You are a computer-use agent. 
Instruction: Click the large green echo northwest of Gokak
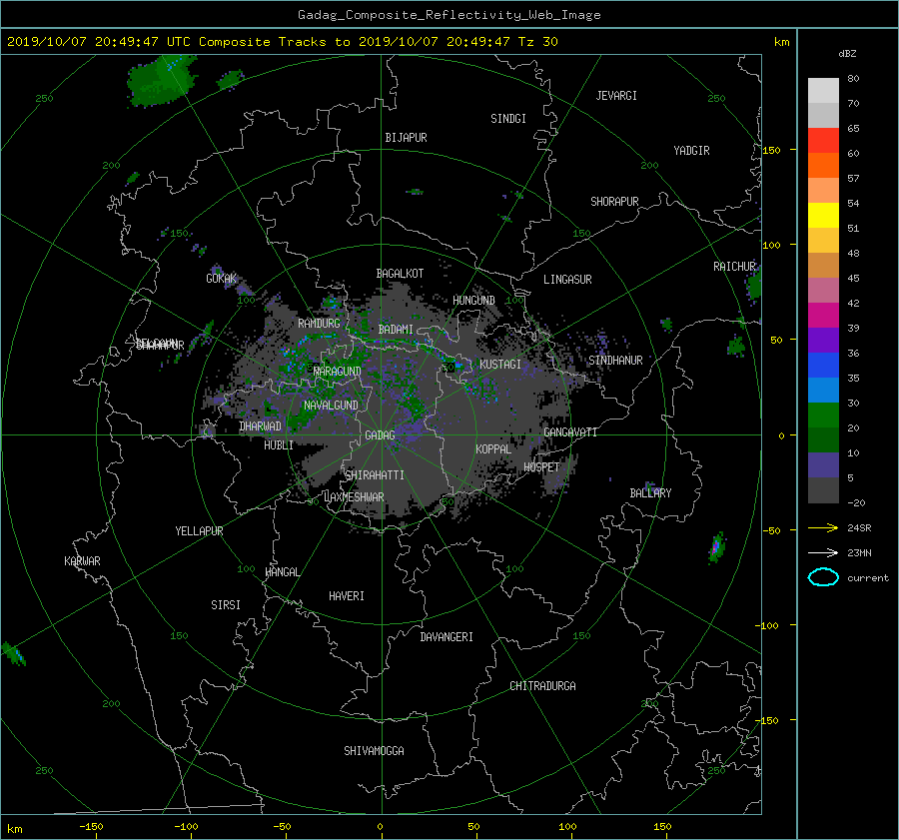[x=162, y=82]
